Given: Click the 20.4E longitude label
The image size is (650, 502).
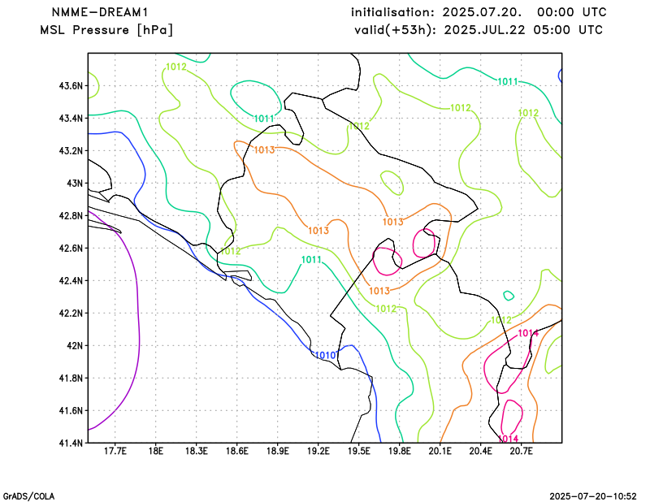Looking at the screenshot, I should [x=480, y=451].
